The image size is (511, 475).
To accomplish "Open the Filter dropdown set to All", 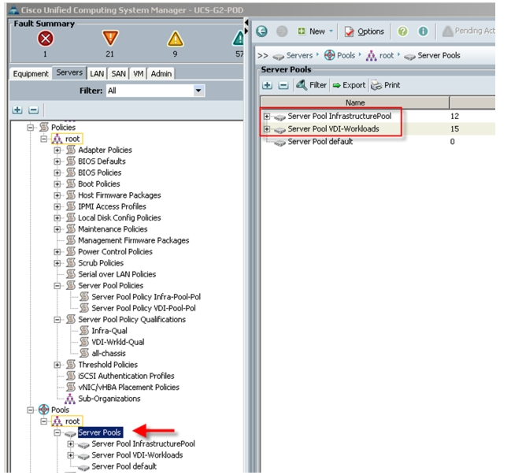I will 155,91.
